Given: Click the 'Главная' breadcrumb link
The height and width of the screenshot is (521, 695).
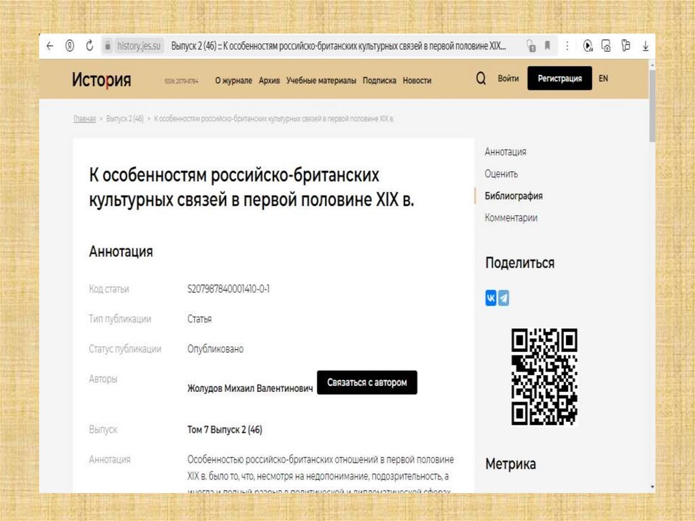Looking at the screenshot, I should coord(84,119).
